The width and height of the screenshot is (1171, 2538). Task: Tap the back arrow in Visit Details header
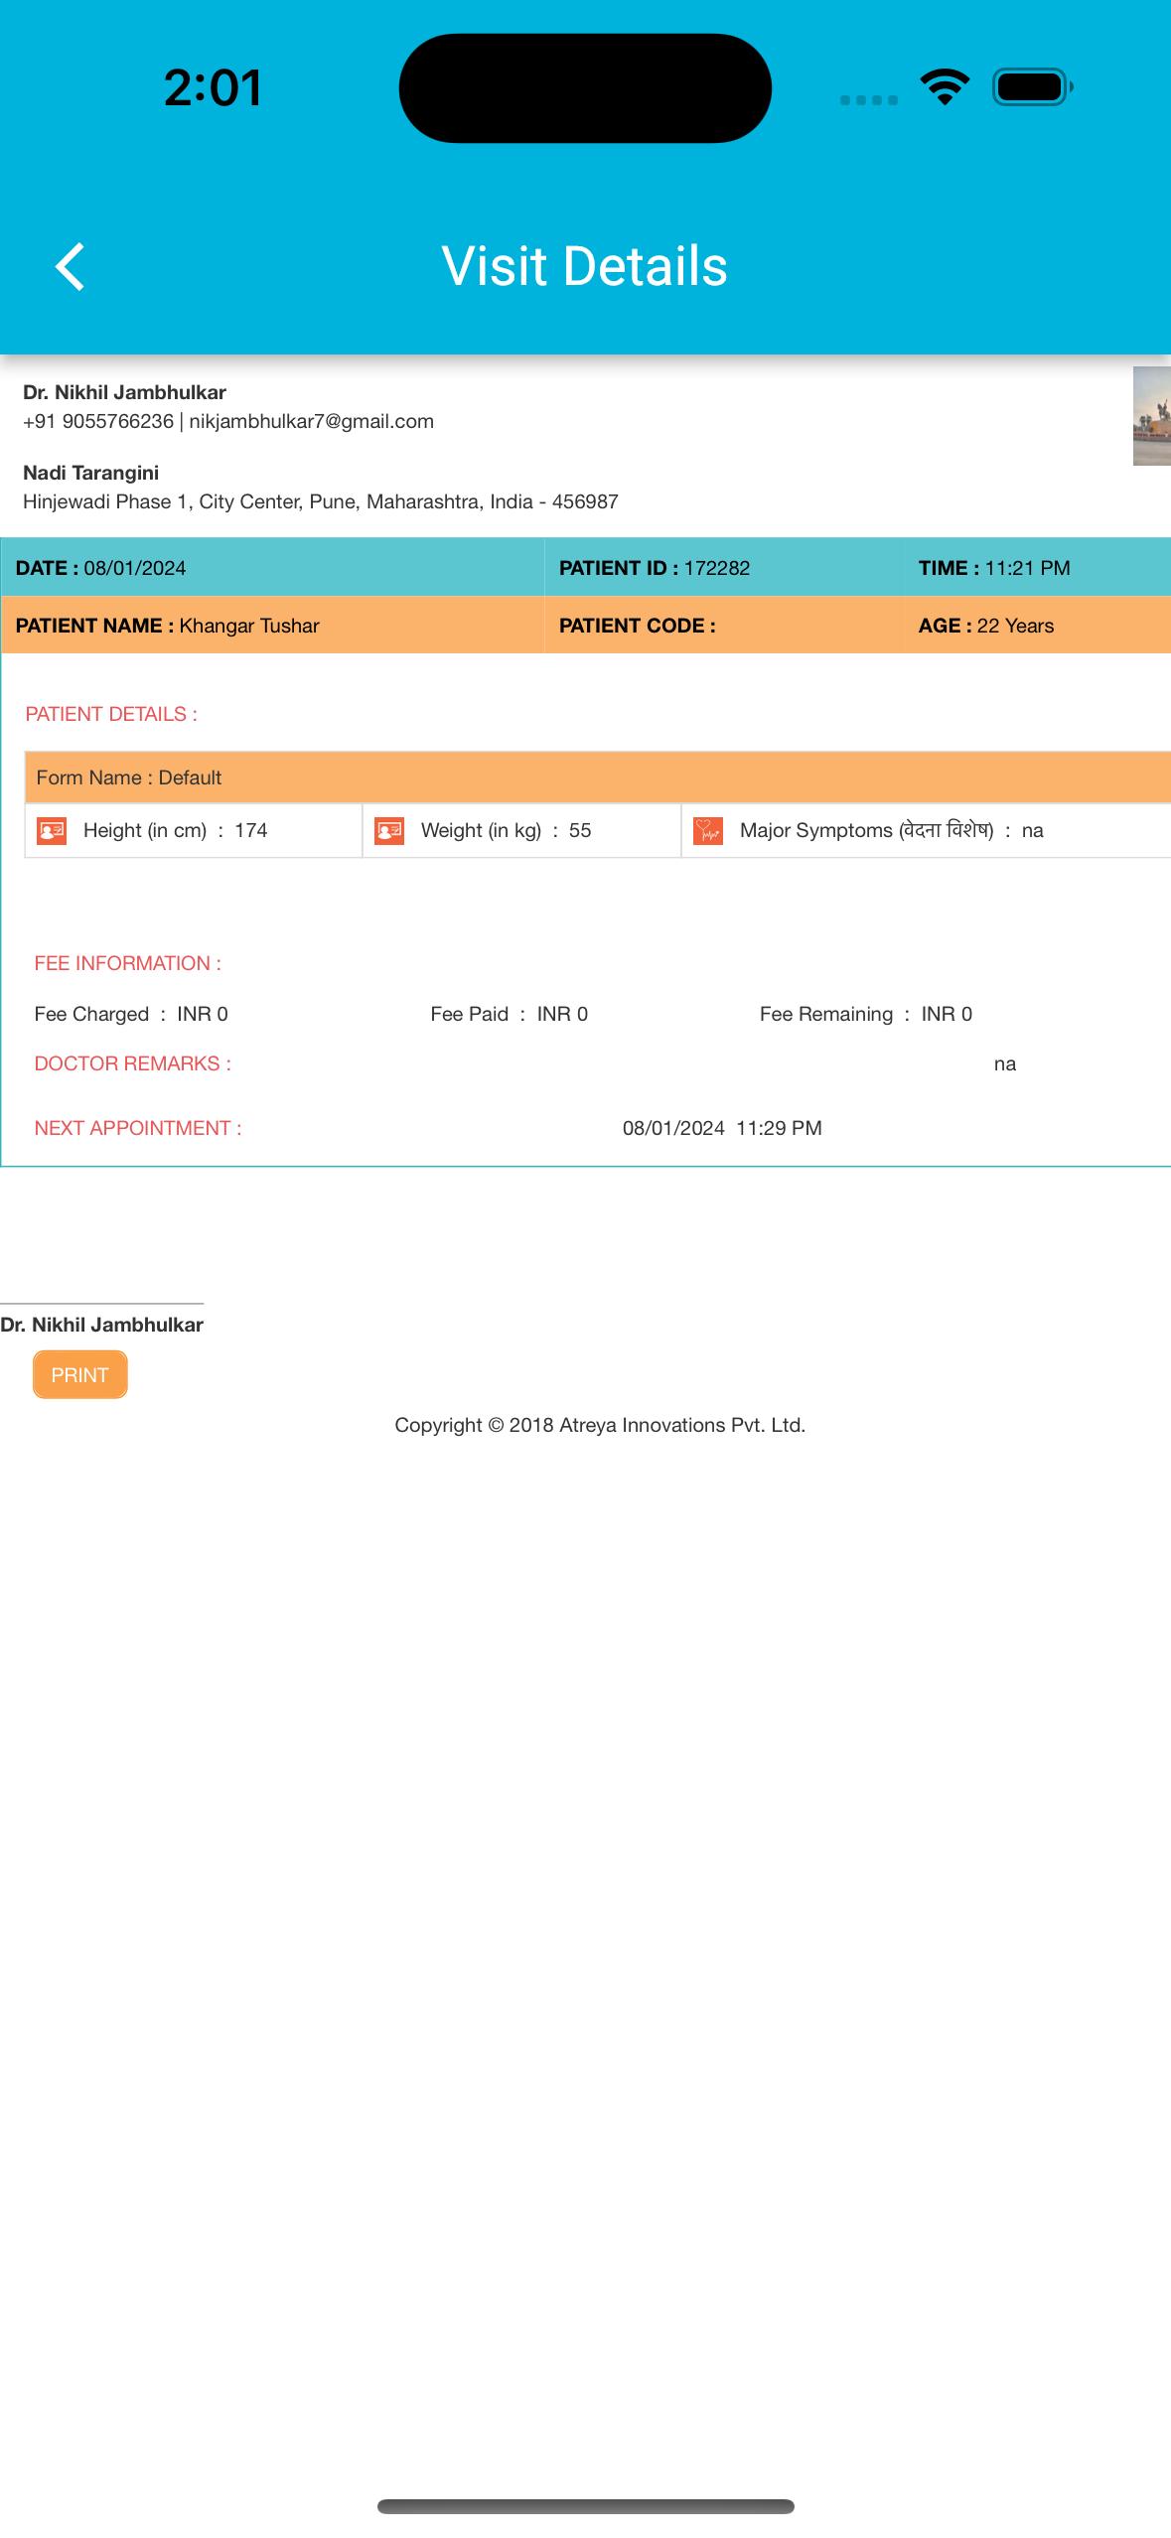pyautogui.click(x=70, y=266)
